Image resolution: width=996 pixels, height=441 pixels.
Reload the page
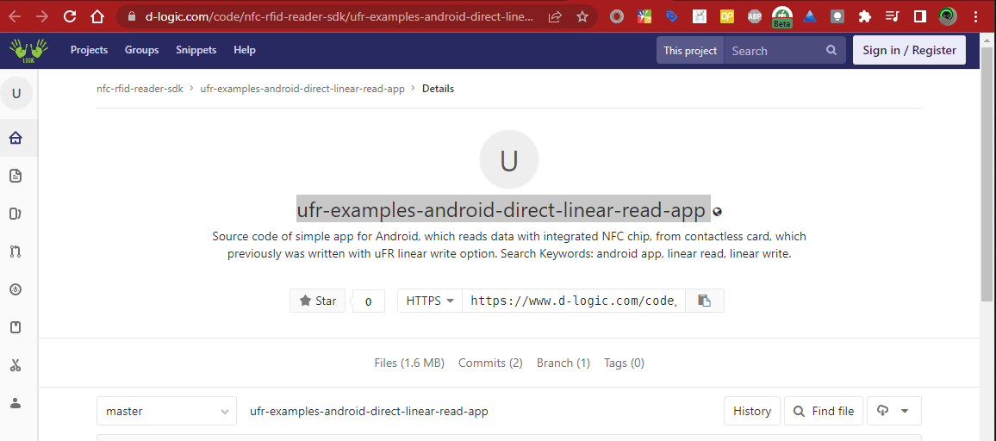pos(70,16)
